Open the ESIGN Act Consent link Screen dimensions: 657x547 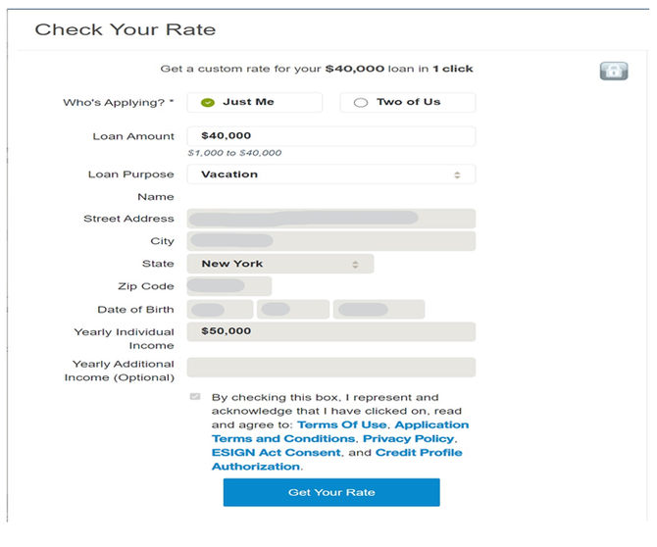coord(276,453)
